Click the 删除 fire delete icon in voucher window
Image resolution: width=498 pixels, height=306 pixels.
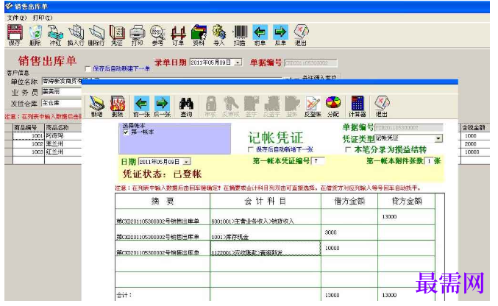point(117,107)
